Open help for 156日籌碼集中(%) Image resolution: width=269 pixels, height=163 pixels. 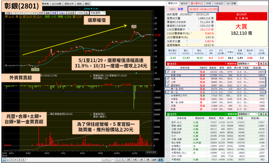[x=191, y=33]
